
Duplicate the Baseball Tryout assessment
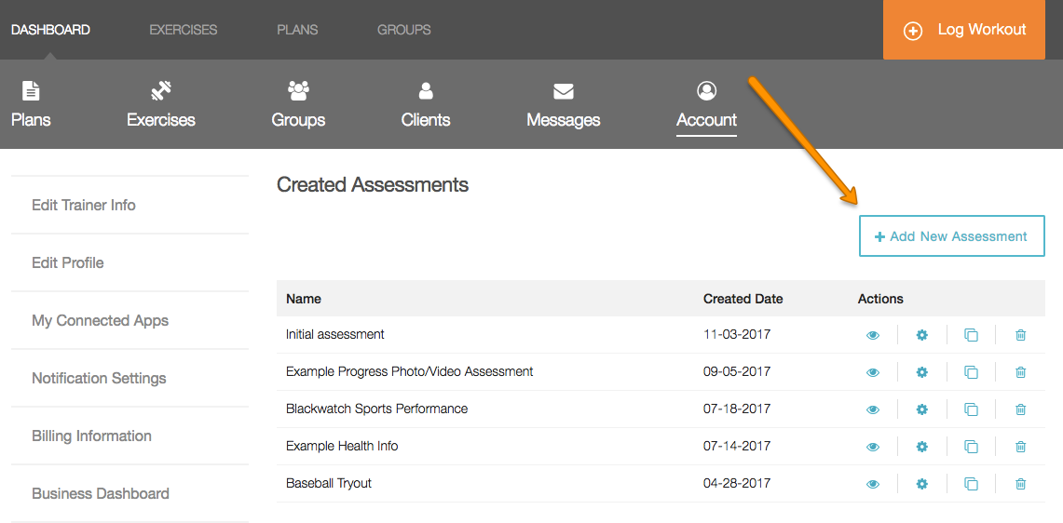972,484
